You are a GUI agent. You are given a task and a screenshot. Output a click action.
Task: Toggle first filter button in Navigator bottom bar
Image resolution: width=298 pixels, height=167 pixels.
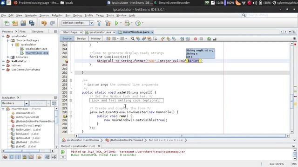tap(5, 157)
